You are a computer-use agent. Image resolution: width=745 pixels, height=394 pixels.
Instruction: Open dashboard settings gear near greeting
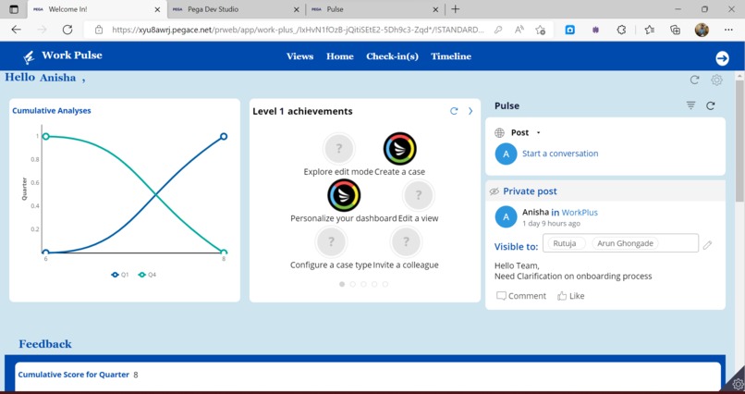716,80
